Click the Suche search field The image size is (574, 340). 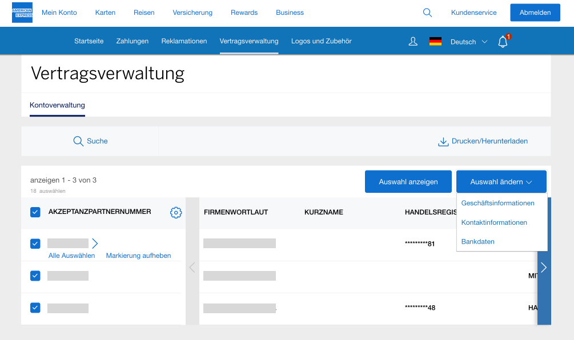pyautogui.click(x=90, y=141)
